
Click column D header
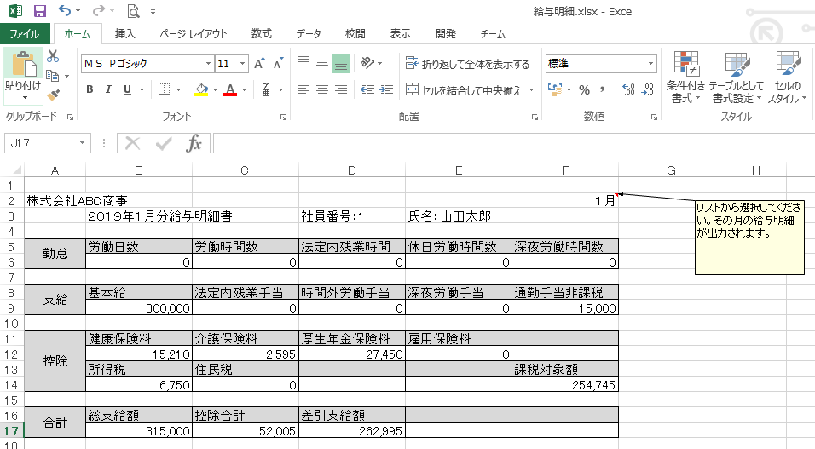pyautogui.click(x=352, y=170)
